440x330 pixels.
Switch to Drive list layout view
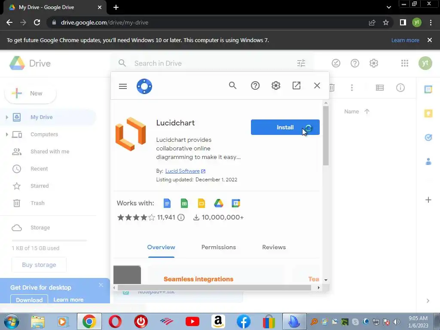[380, 88]
